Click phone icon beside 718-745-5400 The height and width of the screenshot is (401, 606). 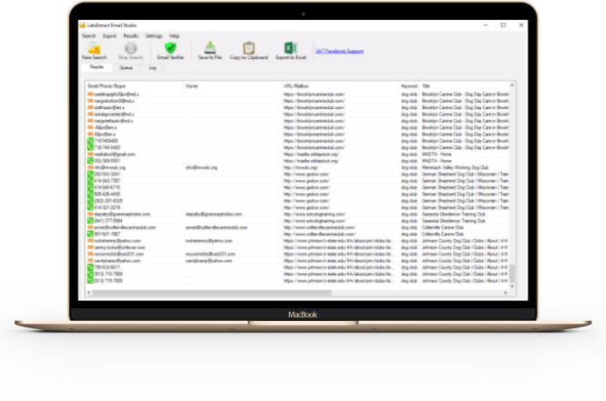(x=90, y=147)
